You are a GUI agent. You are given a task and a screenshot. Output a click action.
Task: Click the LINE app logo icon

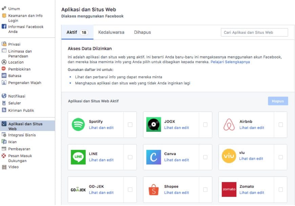78,157
